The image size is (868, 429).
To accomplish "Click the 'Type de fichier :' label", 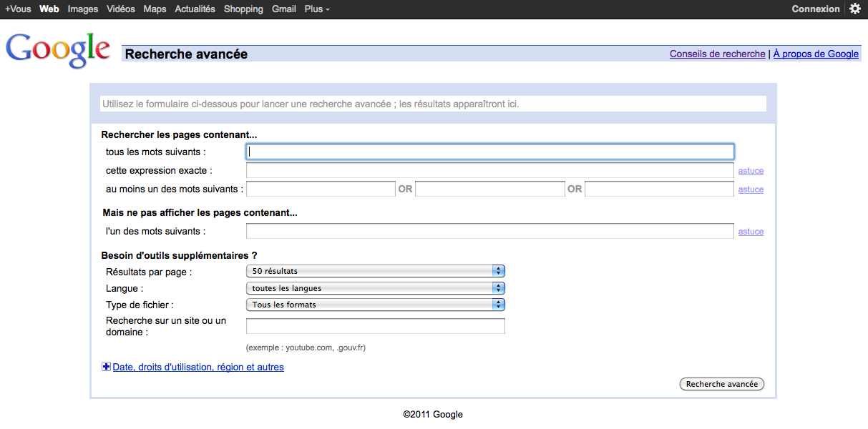I will pos(140,305).
